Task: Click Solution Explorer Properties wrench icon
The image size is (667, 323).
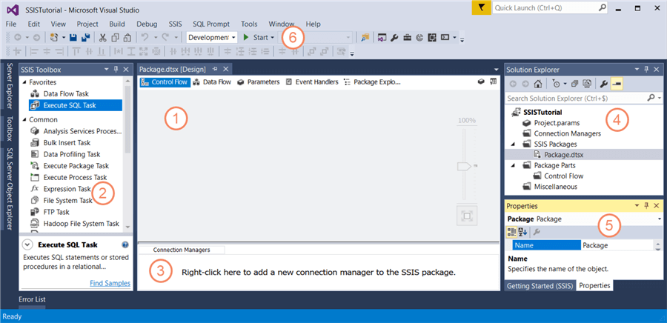Action: 603,84
